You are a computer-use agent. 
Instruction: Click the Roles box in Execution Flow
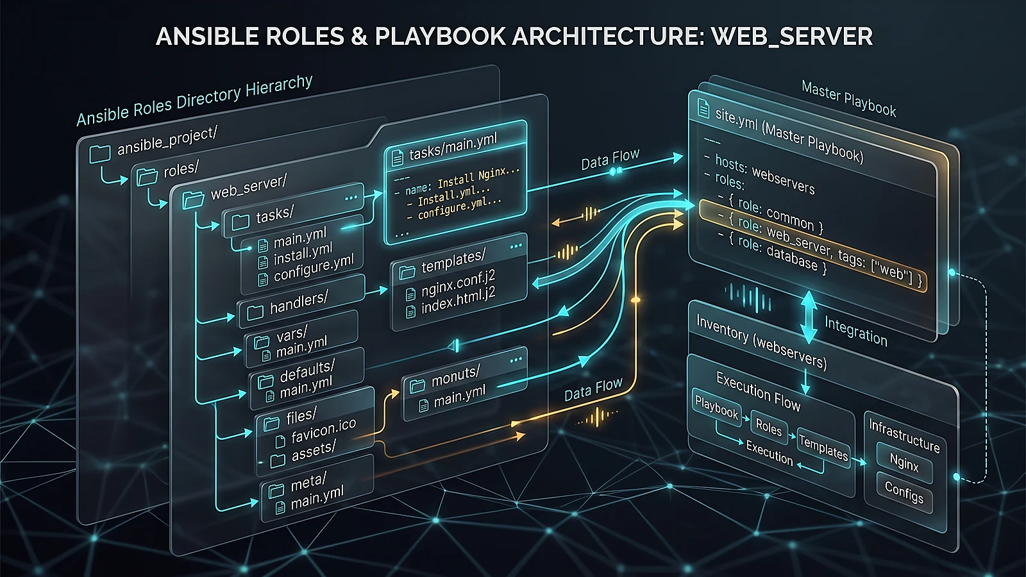(768, 427)
